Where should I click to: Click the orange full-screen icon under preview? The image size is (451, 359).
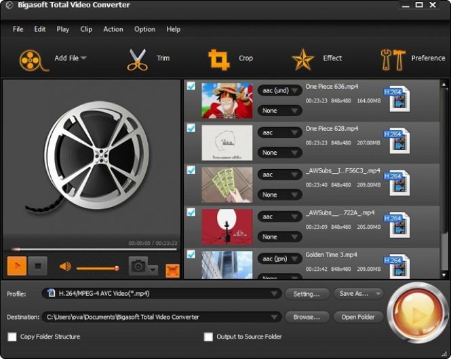172,271
